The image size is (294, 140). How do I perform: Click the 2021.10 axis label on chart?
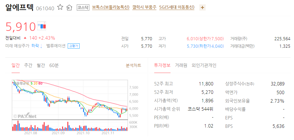point(83,133)
